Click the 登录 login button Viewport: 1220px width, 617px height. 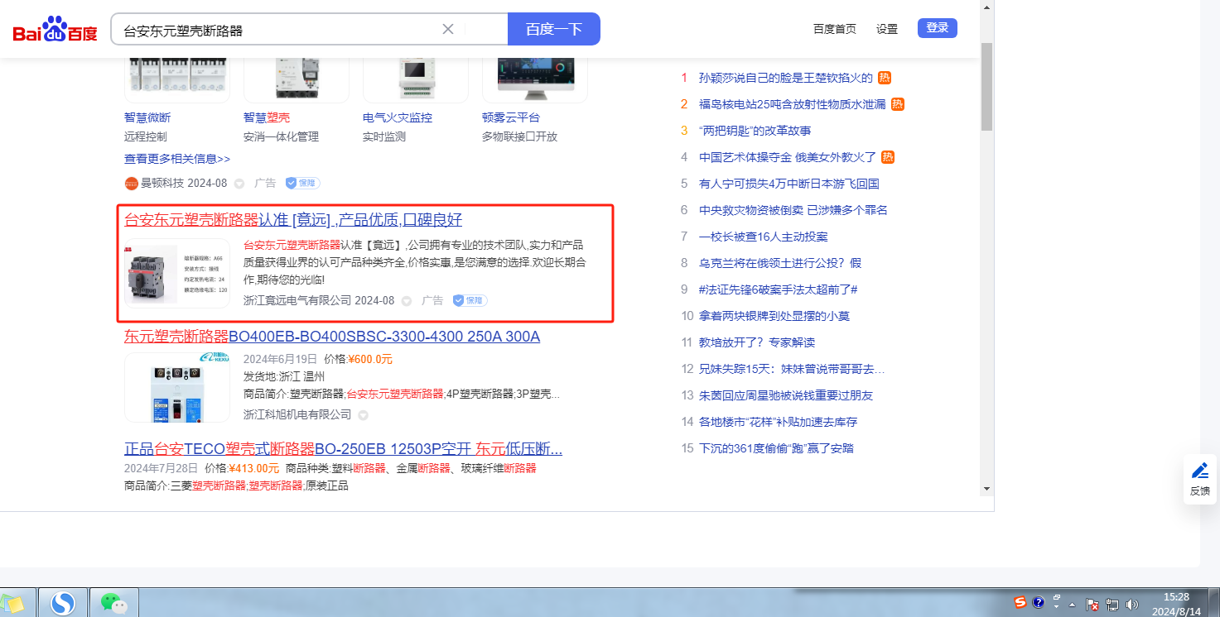coord(937,28)
